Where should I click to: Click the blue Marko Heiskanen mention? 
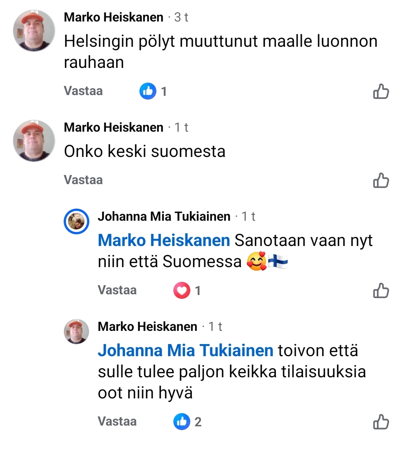tap(164, 240)
